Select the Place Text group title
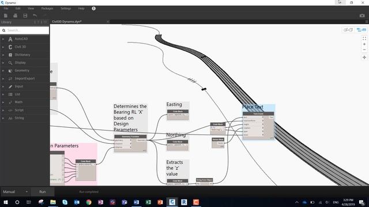Viewport: 369px width, 207px height. point(253,107)
